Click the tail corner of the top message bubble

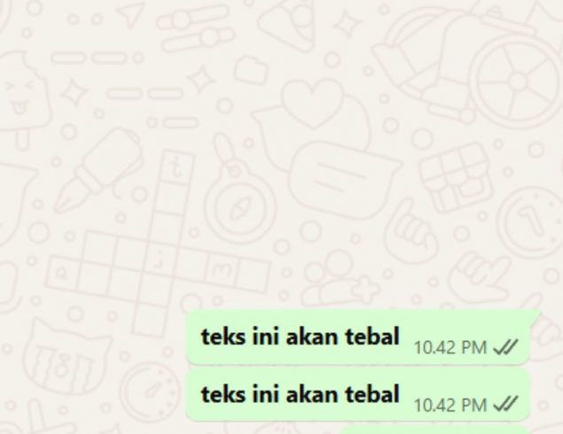[536, 314]
